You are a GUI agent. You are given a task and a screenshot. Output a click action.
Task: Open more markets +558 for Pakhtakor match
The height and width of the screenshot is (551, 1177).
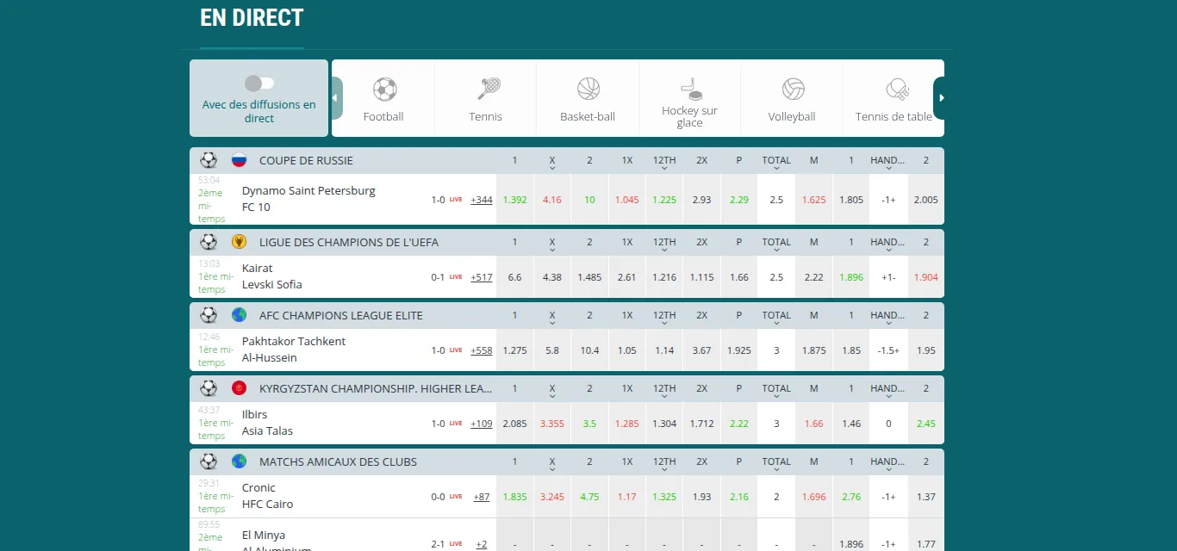click(x=482, y=350)
